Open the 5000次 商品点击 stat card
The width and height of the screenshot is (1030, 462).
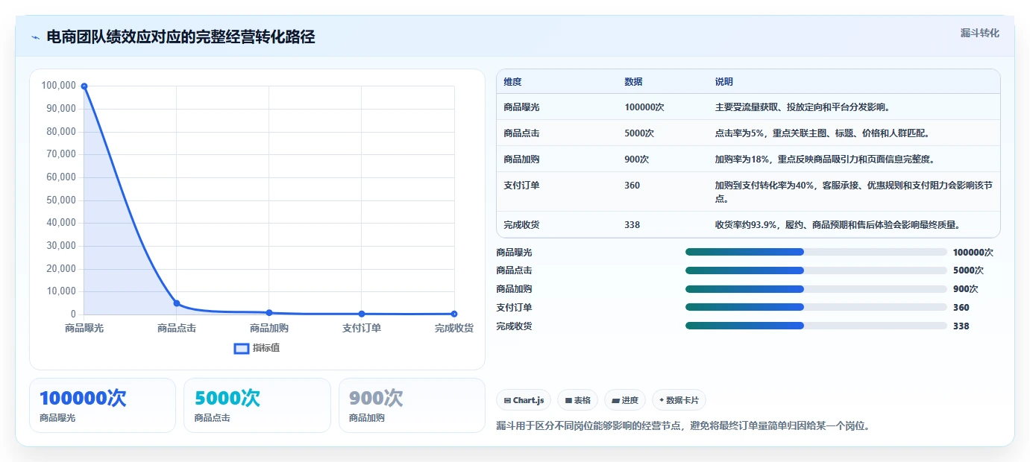(x=257, y=405)
